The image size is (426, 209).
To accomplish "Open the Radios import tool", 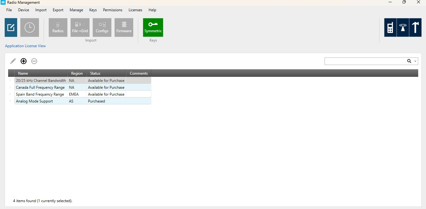I will click(x=58, y=27).
